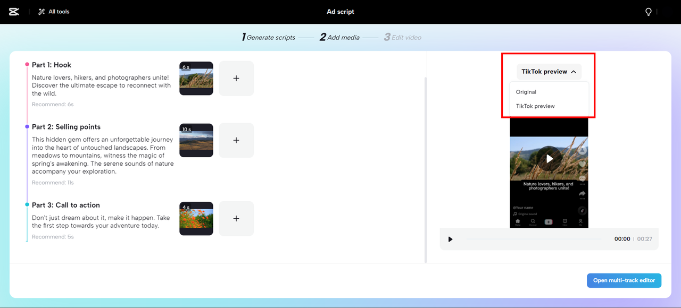This screenshot has width=681, height=308.
Task: Open the All tools menu
Action: tap(53, 11)
